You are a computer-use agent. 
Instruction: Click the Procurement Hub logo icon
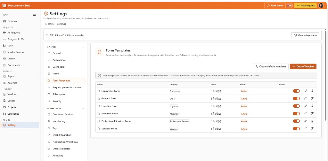tap(4, 6)
